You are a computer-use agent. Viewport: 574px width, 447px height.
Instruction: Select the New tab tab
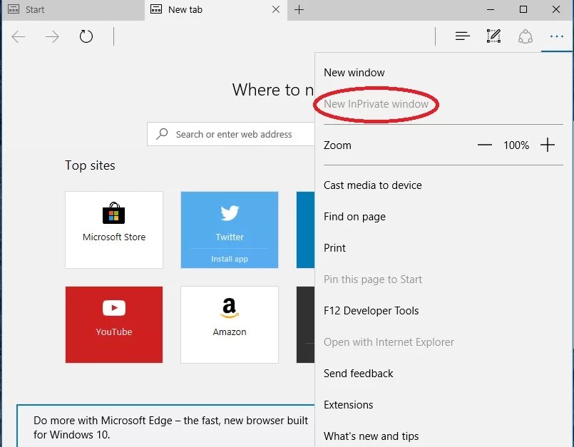coord(216,10)
